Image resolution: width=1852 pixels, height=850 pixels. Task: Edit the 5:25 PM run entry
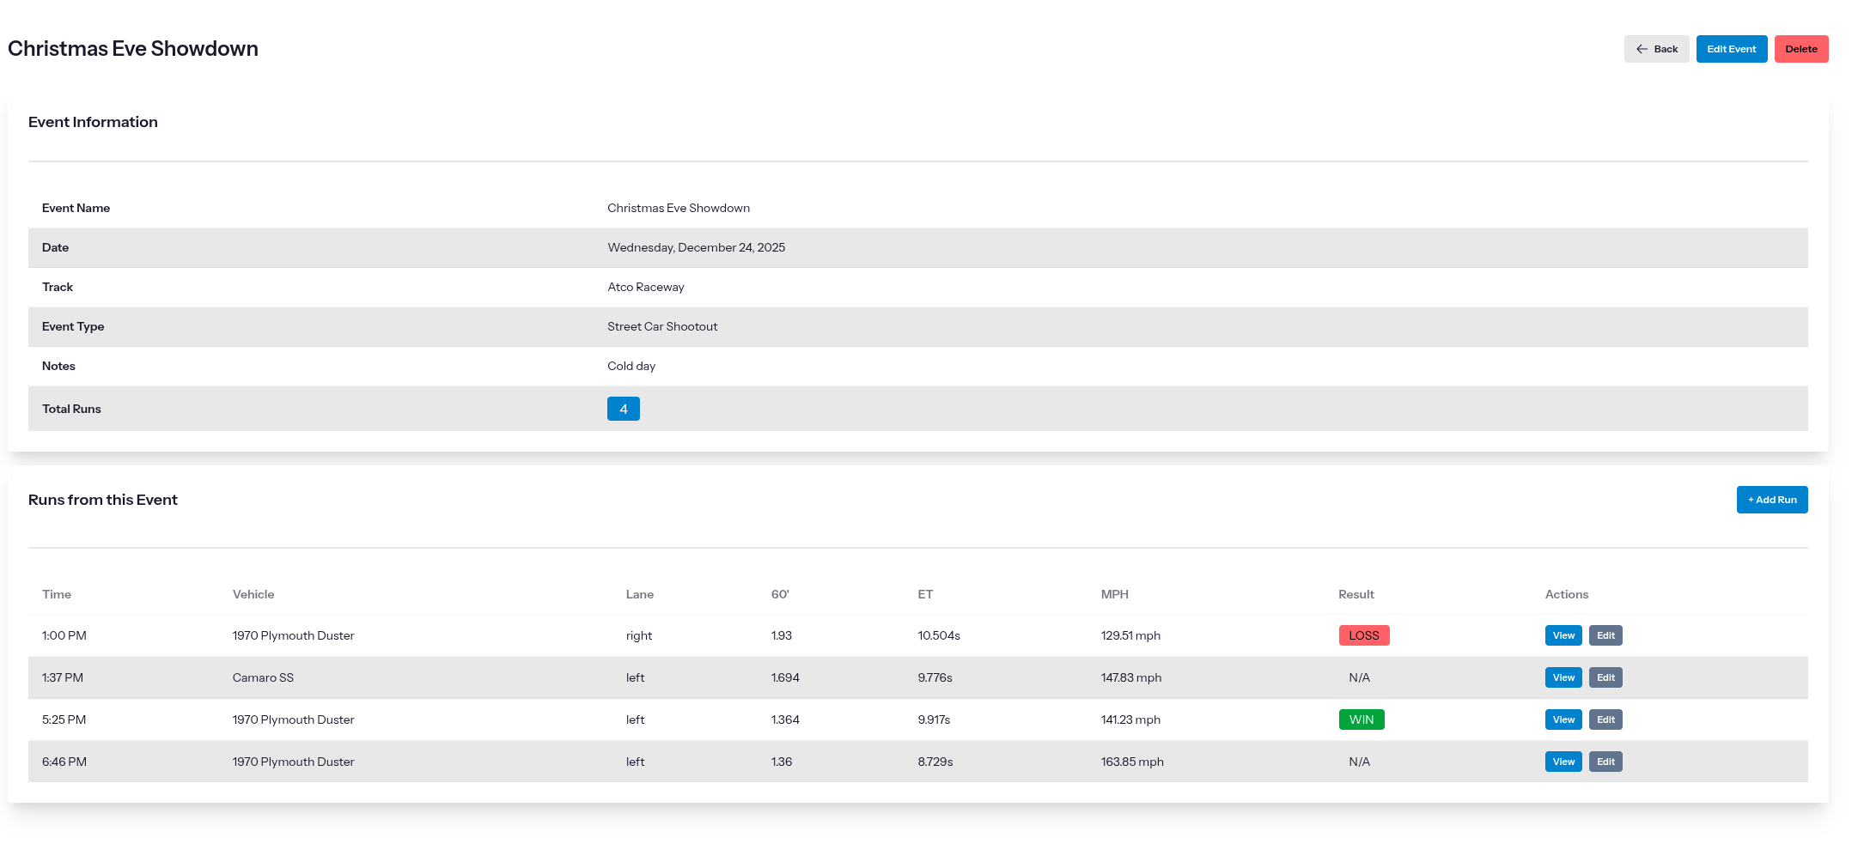coord(1605,719)
